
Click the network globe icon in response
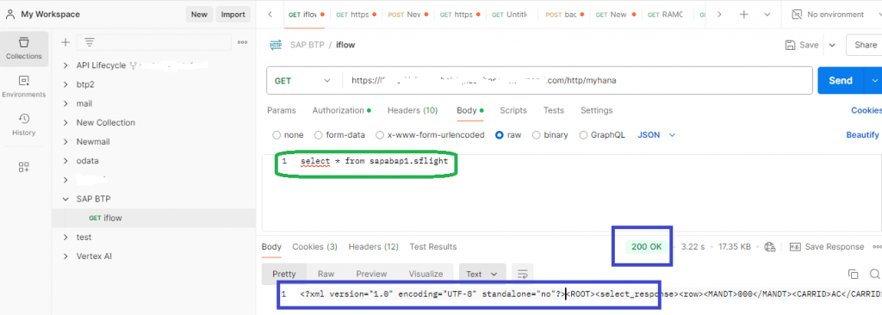(x=770, y=246)
